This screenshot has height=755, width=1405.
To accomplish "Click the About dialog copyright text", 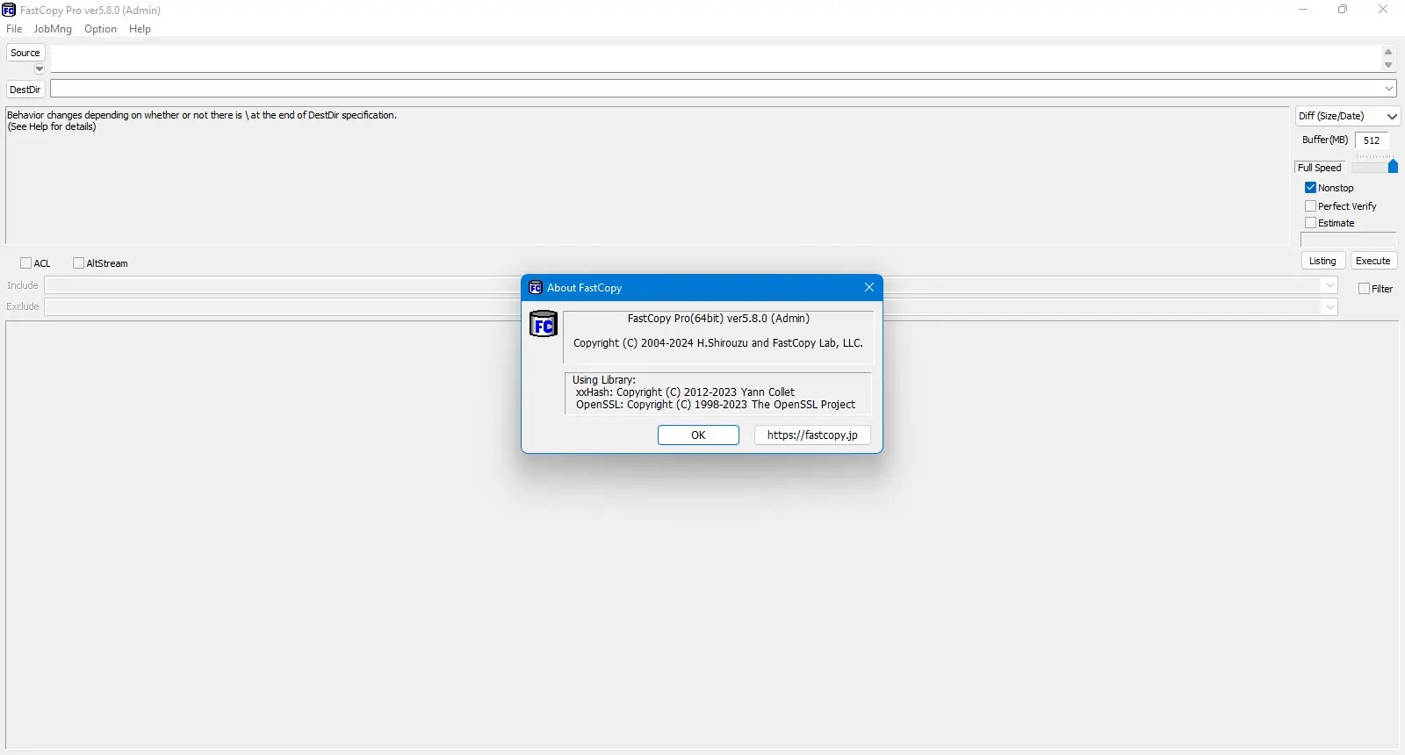I will 718,343.
